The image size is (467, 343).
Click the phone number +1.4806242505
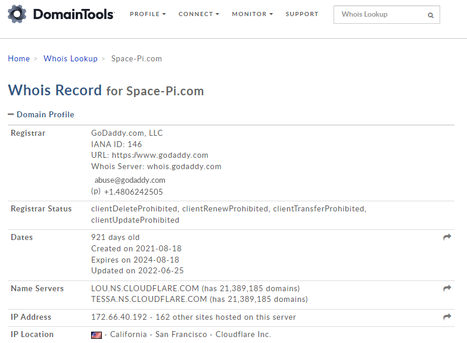coord(133,192)
